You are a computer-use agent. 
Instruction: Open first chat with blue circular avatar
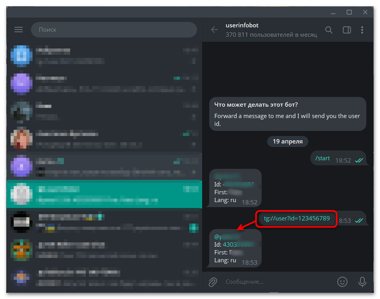105,56
